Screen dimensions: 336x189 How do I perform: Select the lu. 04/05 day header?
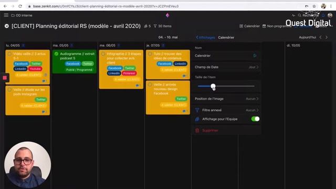(x=13, y=46)
